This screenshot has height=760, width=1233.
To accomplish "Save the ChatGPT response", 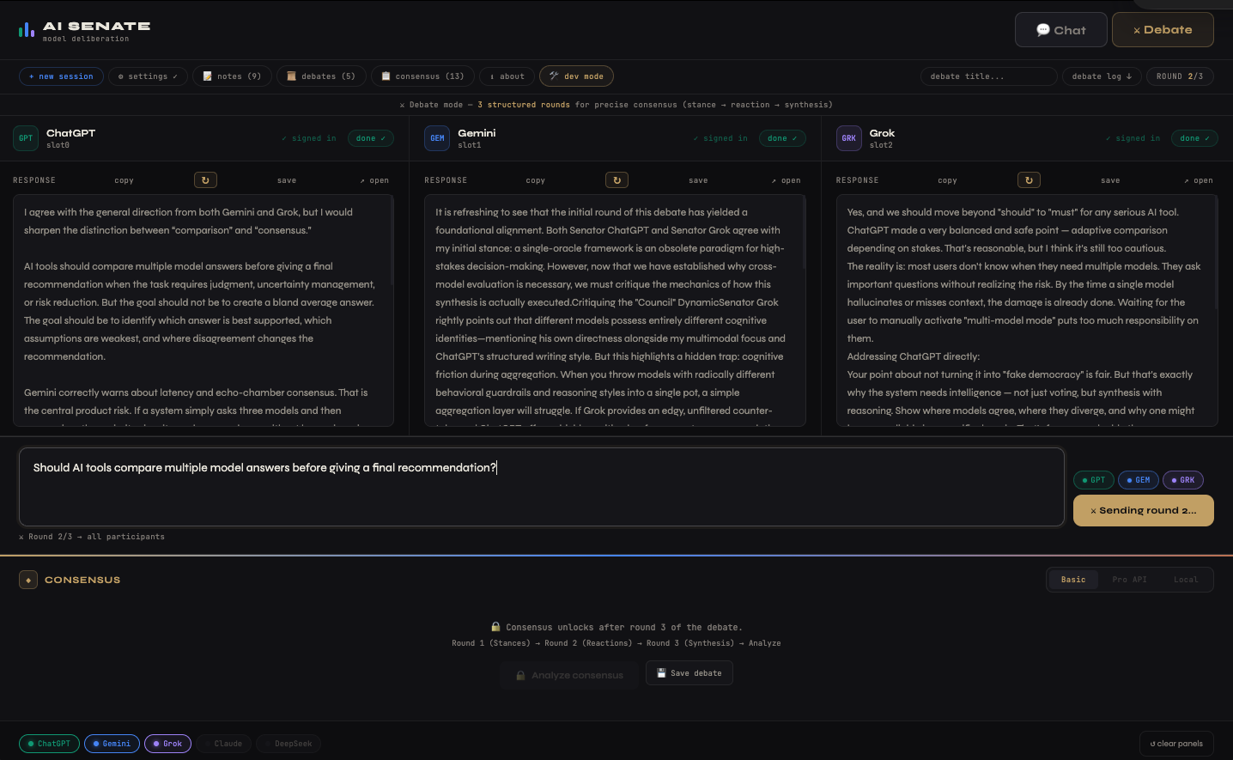I will pyautogui.click(x=287, y=180).
